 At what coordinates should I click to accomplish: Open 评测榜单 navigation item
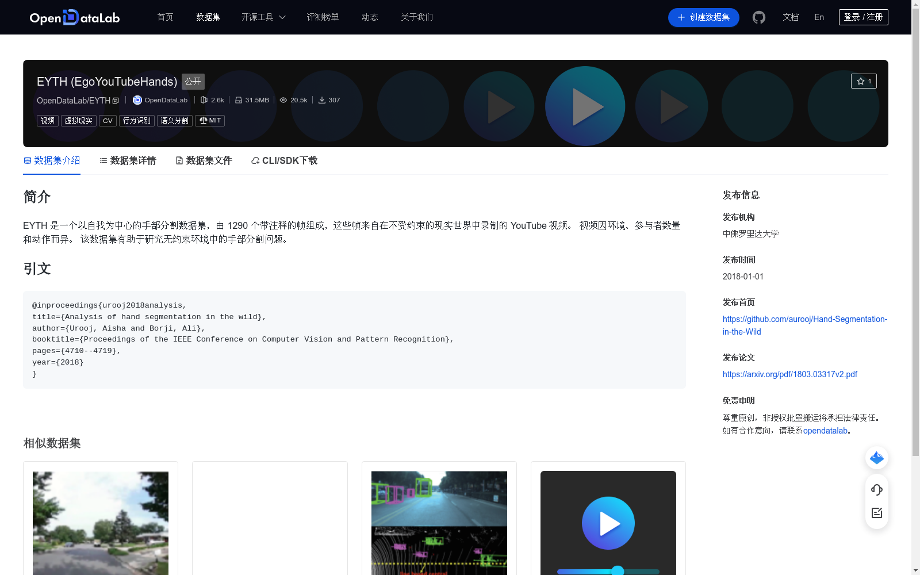[x=323, y=17]
